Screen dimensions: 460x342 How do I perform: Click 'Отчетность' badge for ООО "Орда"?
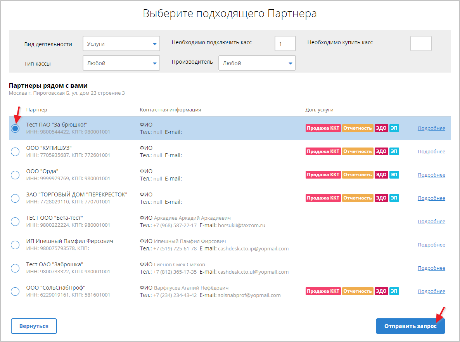pos(358,175)
